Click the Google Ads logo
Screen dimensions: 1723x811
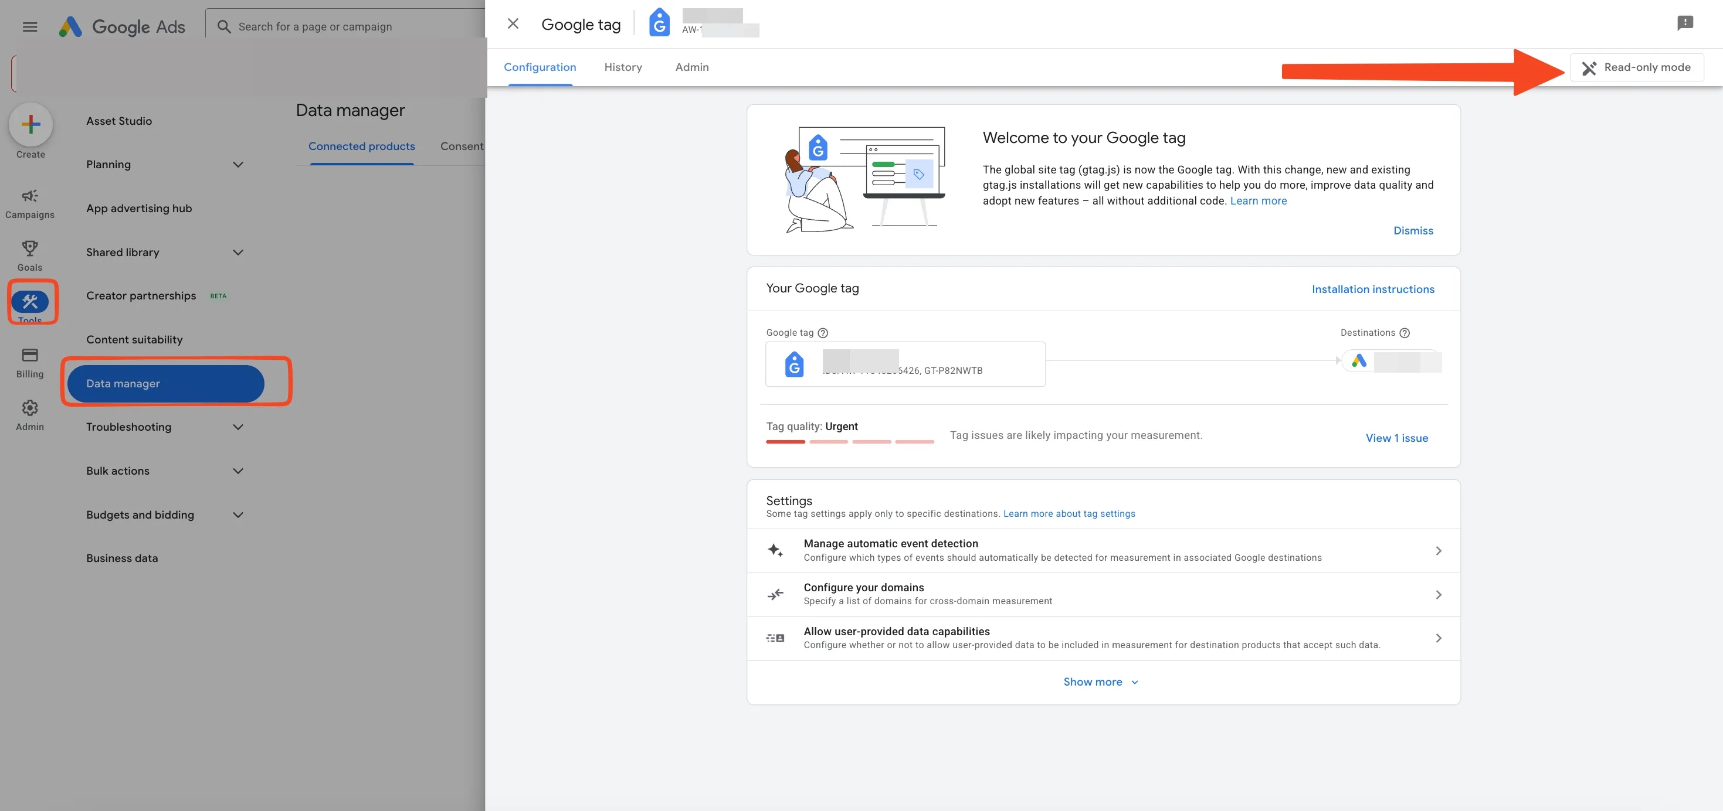coord(122,27)
